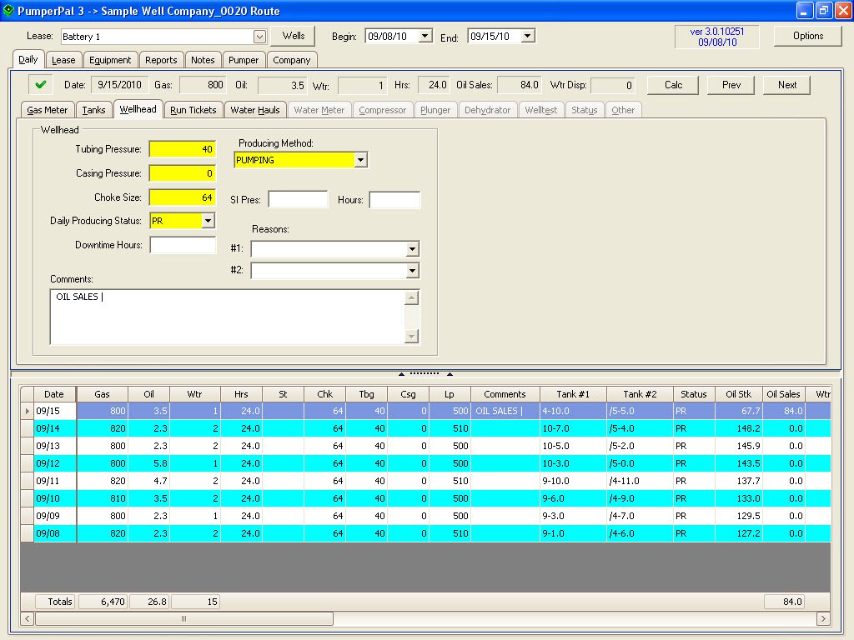Expand the data grid using the down splitter arrow

pos(451,373)
